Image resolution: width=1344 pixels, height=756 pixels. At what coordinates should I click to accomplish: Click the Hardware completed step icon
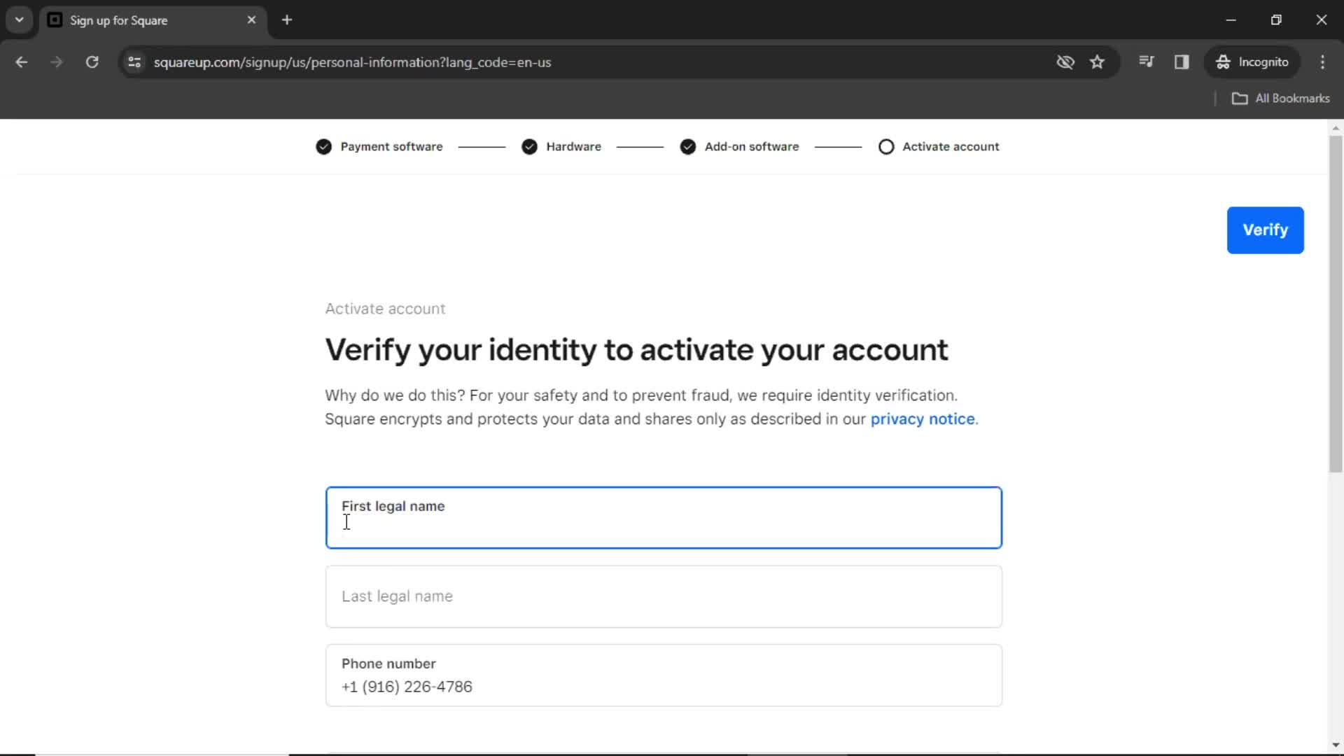click(x=530, y=147)
